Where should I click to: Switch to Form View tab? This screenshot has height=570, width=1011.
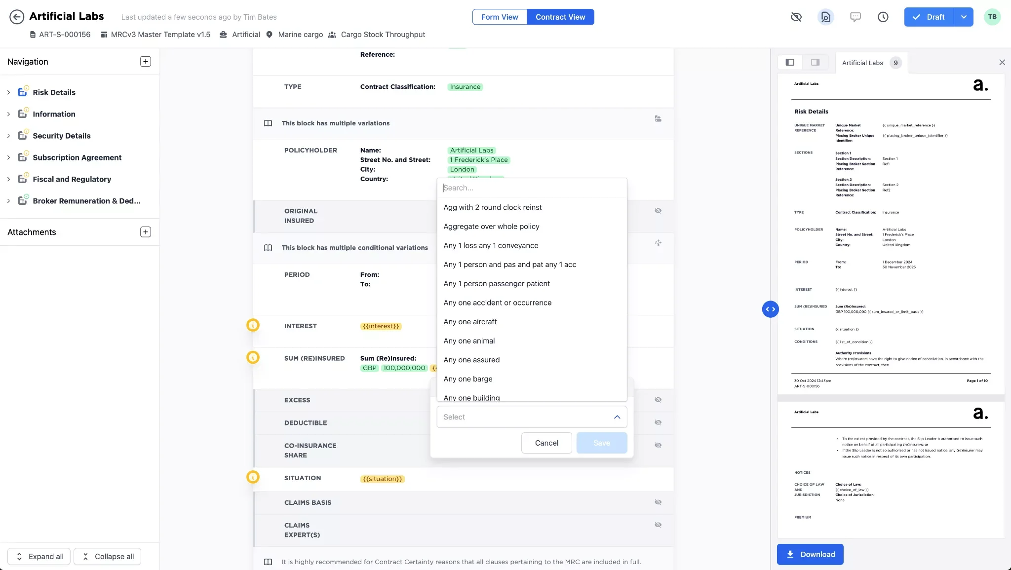click(500, 17)
